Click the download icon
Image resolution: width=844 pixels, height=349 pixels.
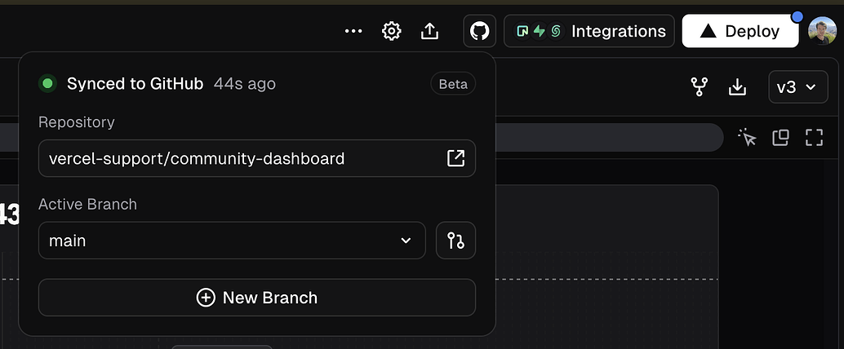point(737,86)
